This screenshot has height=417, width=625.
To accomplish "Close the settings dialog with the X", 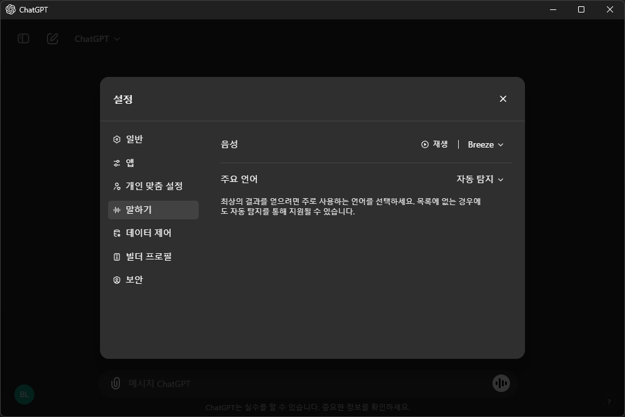I will tap(503, 99).
